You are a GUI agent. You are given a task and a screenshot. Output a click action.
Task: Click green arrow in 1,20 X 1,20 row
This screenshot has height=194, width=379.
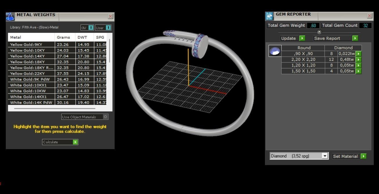click(x=359, y=65)
